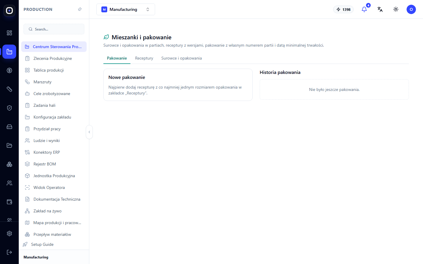Open Centrum Sterowania Pro... in sidebar

point(54,47)
